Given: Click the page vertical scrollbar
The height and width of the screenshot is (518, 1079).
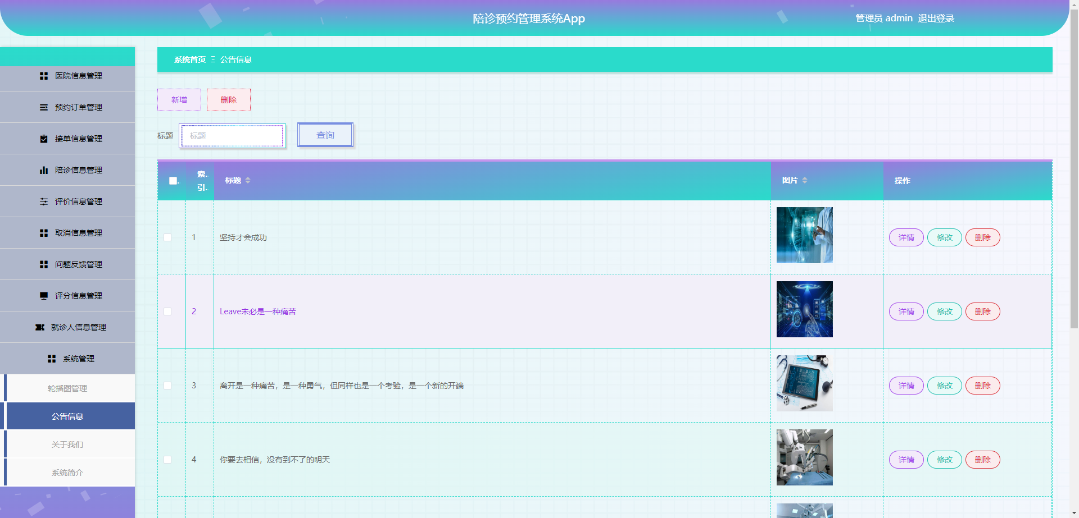Looking at the screenshot, I should coord(1074,168).
